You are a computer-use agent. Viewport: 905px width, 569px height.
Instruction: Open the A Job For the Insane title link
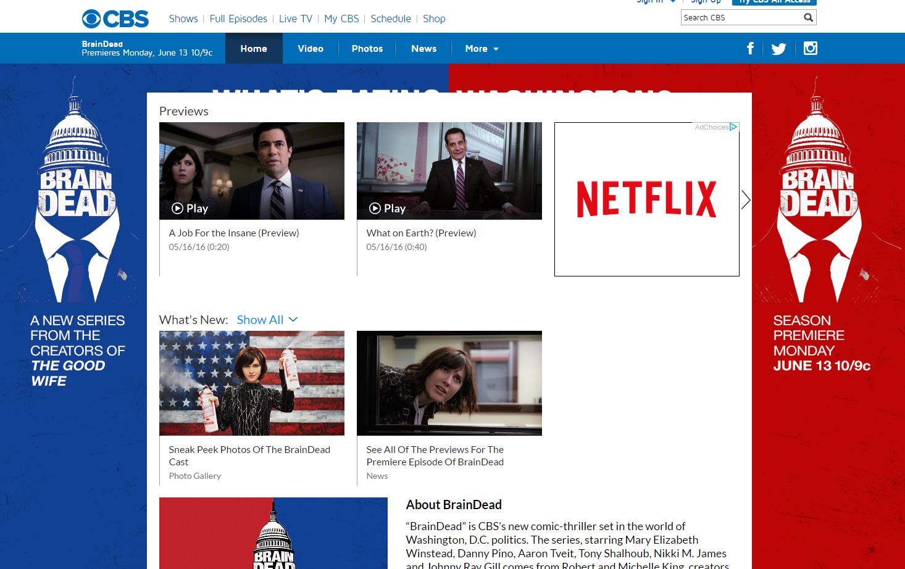234,233
